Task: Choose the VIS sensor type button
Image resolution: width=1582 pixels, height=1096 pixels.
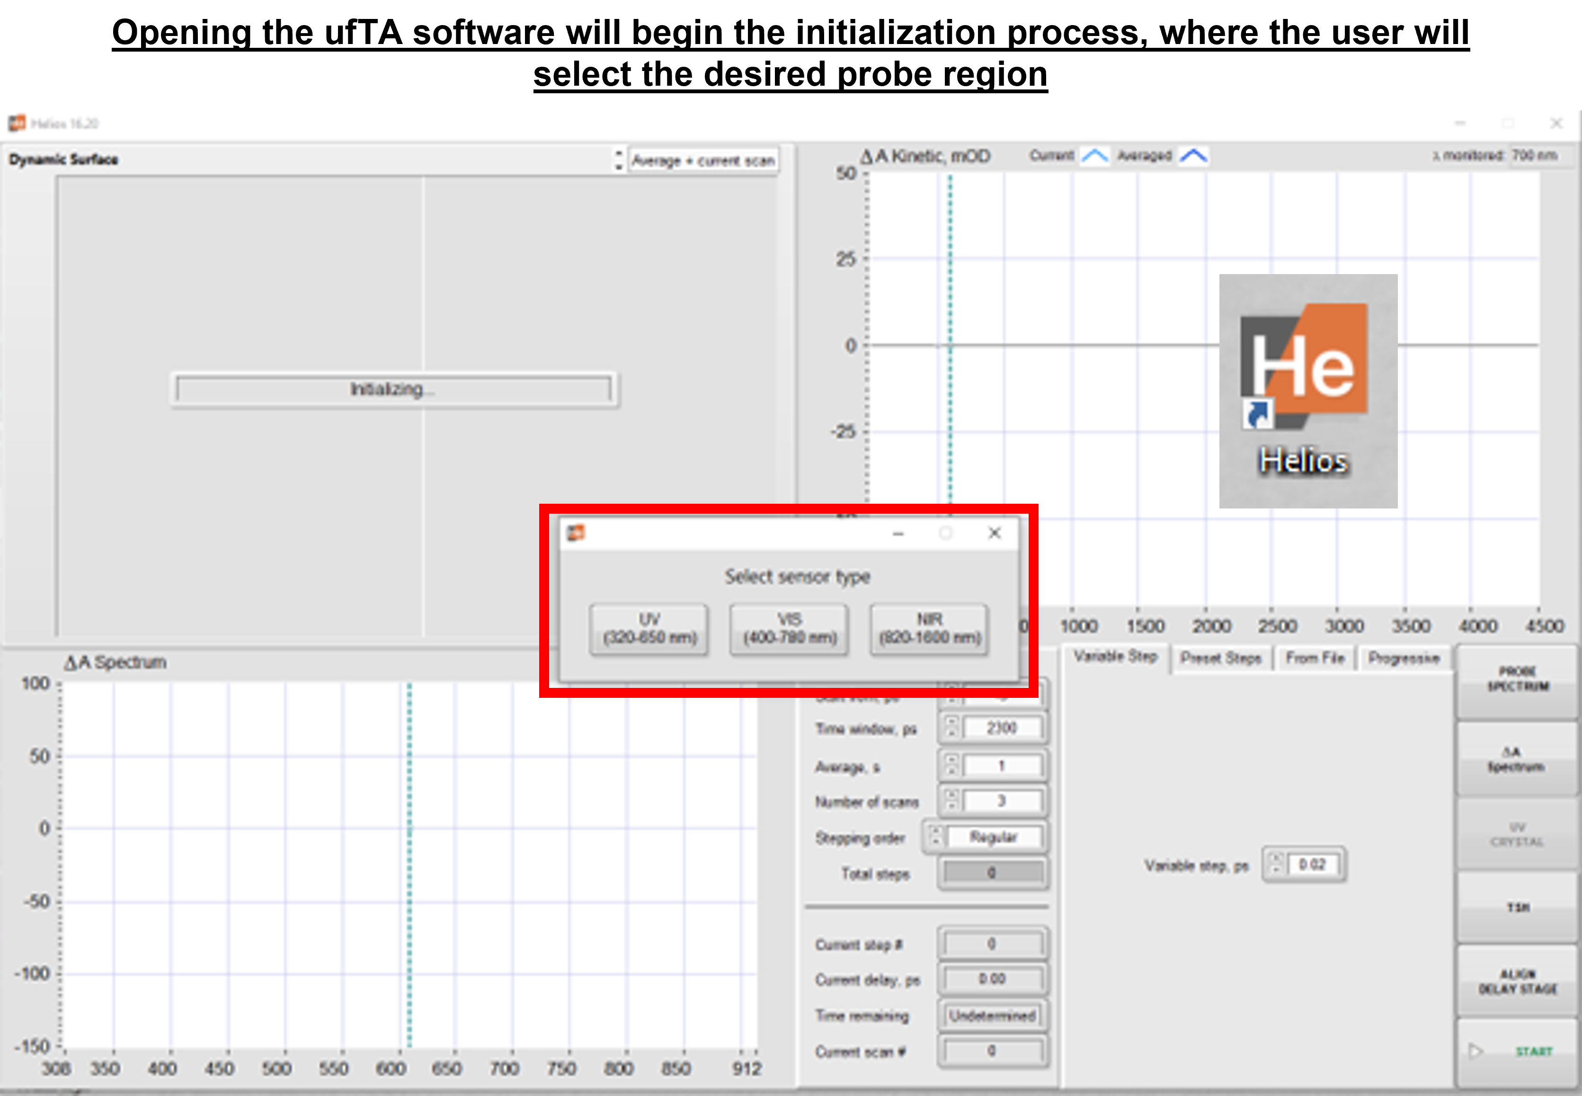Action: [x=789, y=629]
